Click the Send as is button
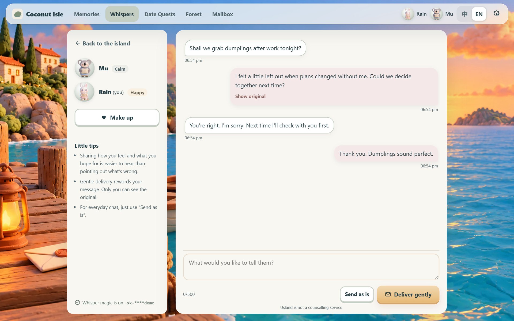 357,294
